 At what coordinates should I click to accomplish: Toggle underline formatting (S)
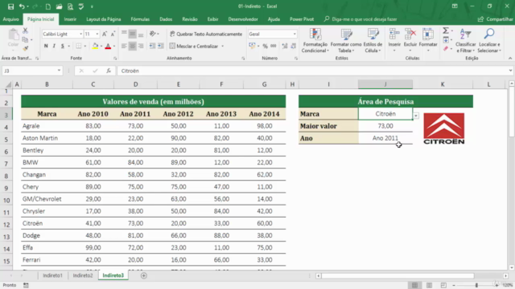point(63,47)
